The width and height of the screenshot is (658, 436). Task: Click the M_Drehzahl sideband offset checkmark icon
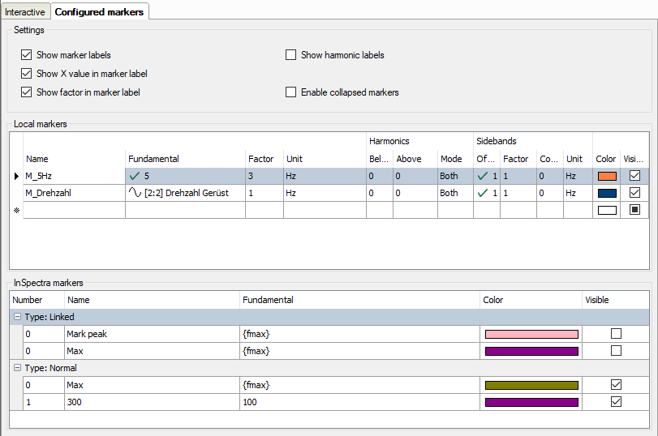click(x=484, y=193)
